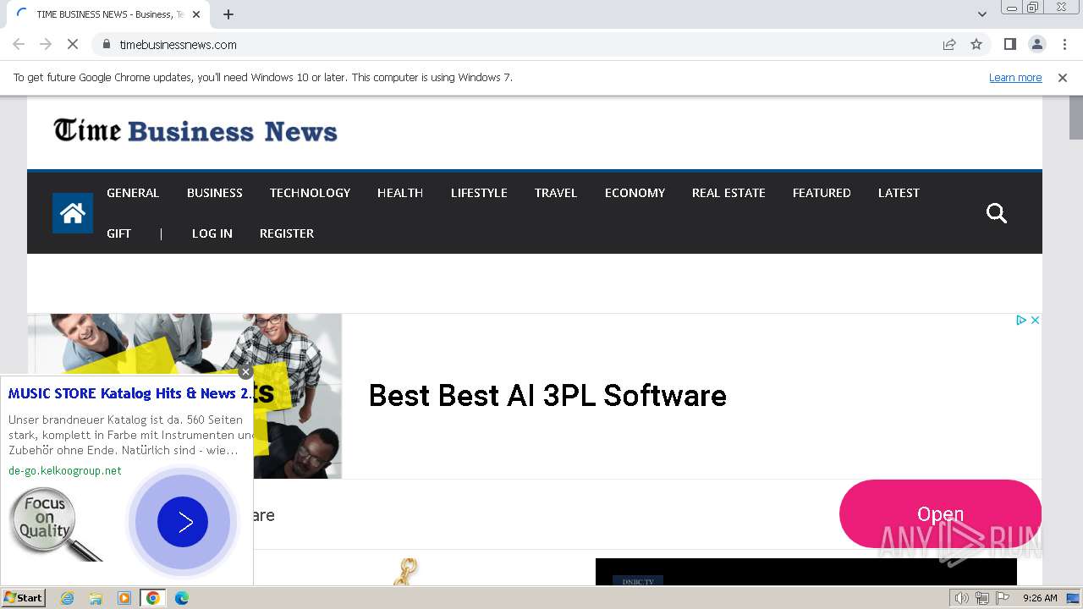Open the LATEST menu section
The width and height of the screenshot is (1083, 609).
tap(899, 193)
